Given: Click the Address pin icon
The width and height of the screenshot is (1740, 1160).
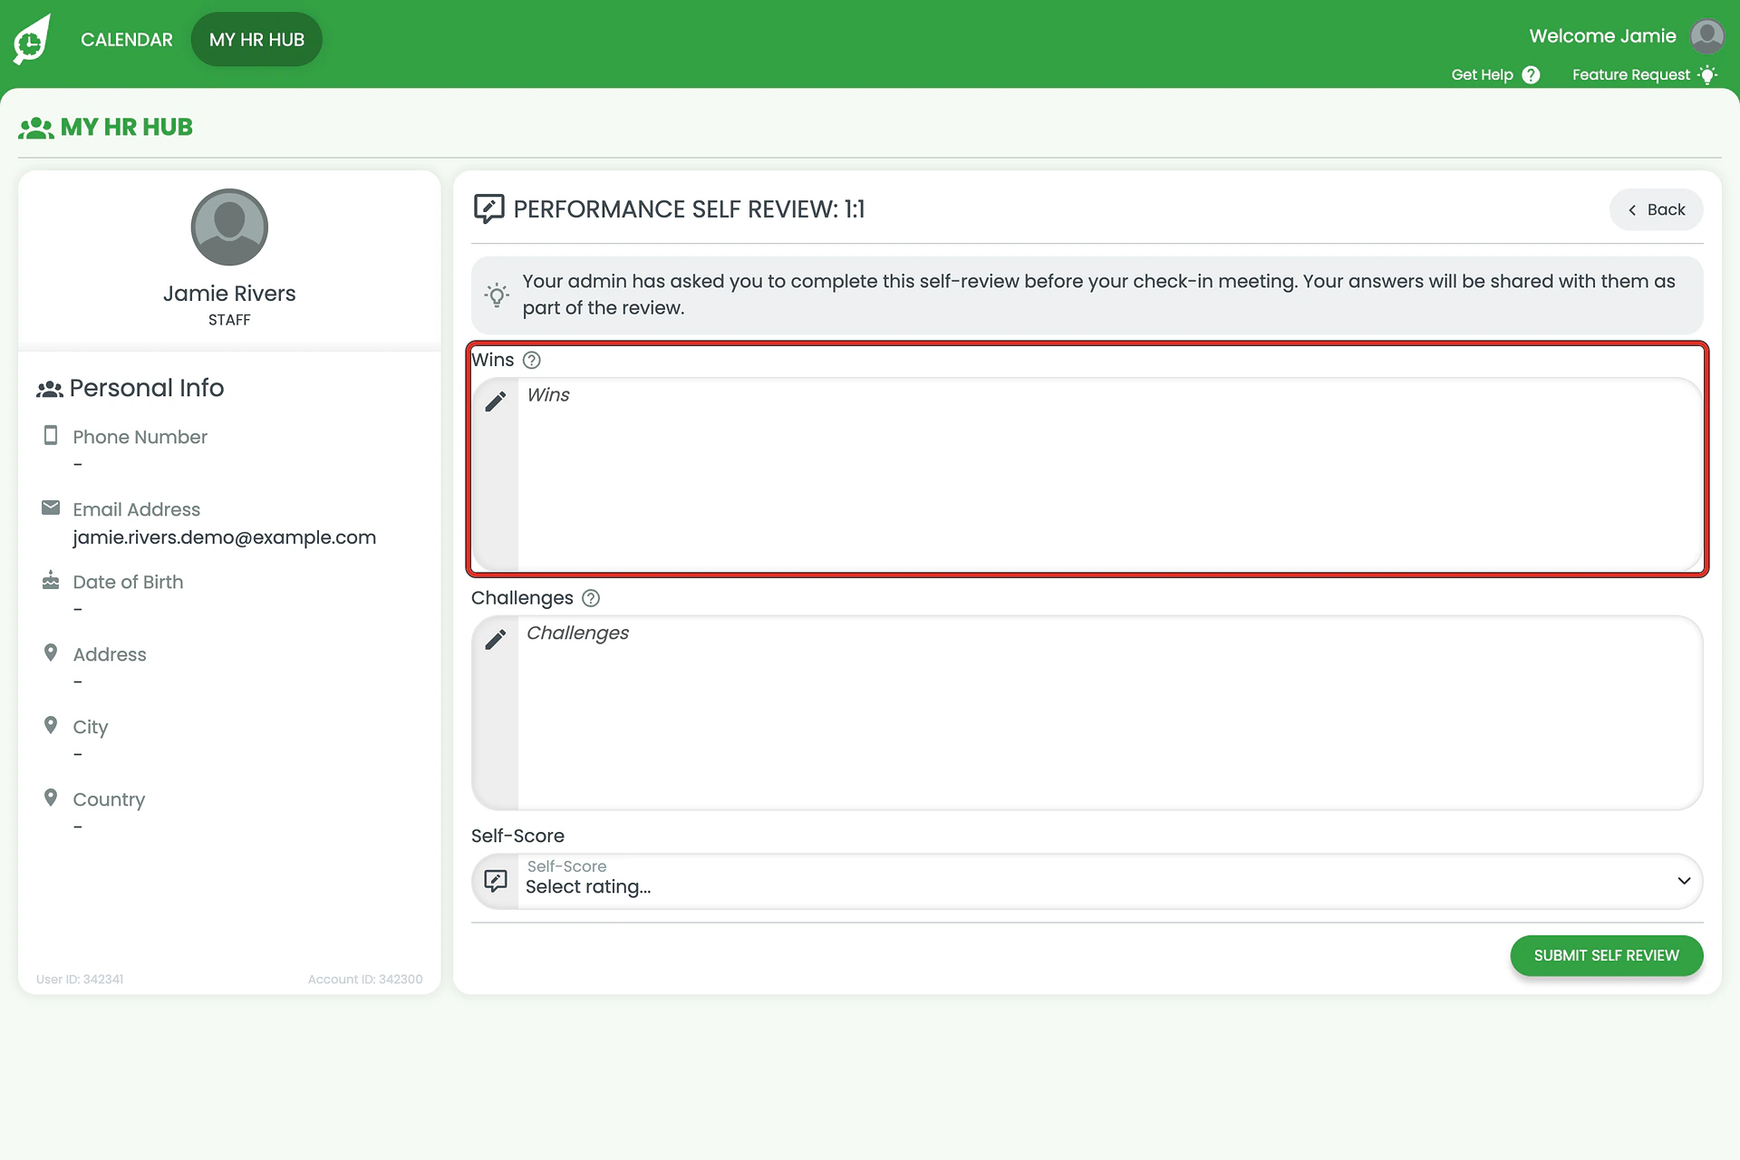Looking at the screenshot, I should (51, 652).
